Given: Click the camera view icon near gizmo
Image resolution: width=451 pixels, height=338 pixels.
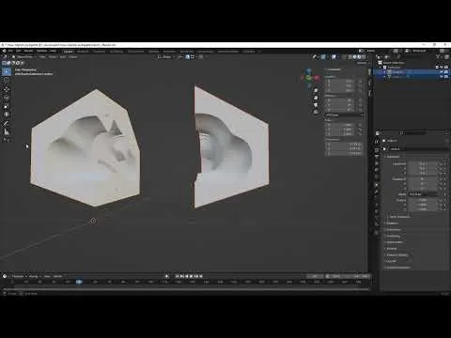Looking at the screenshot, I should pyautogui.click(x=316, y=104).
